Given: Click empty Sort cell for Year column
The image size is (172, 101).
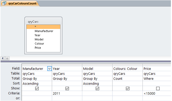Looking at the screenshot, I should (x=67, y=83).
